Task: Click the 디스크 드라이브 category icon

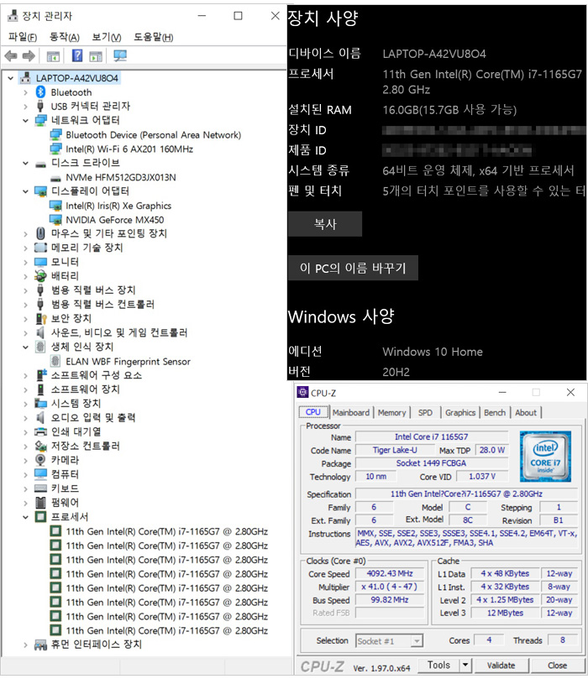Action: (40, 165)
